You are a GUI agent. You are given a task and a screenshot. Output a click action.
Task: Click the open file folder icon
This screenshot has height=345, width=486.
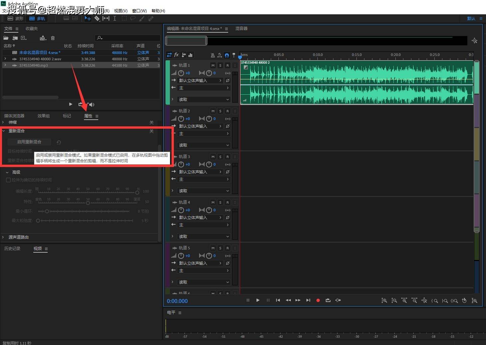coord(6,38)
